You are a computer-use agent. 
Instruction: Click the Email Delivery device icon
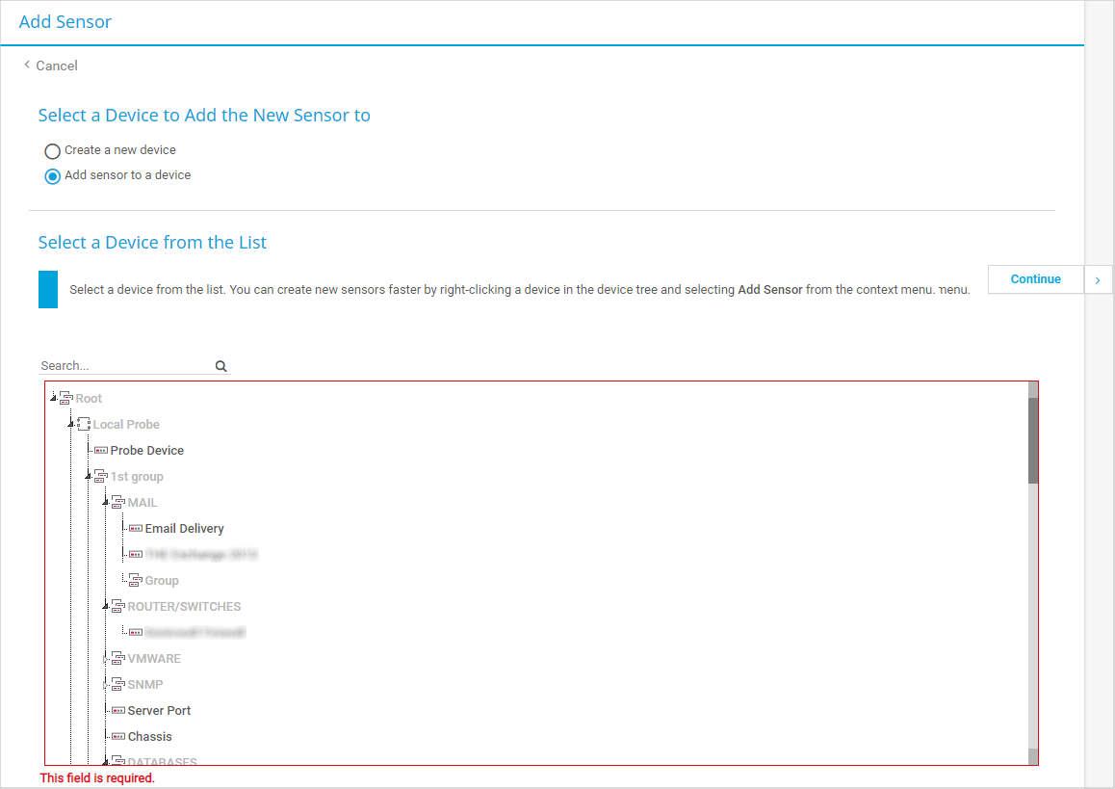pos(136,529)
